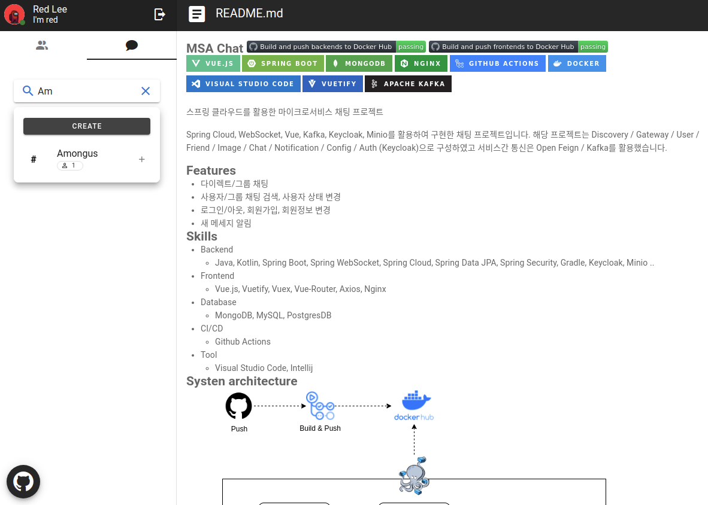Click the Docker Compose octopus icon
This screenshot has width=708, height=505.
tap(414, 476)
